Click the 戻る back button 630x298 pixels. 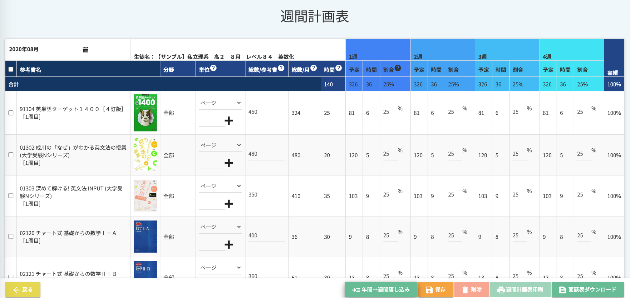coord(23,290)
